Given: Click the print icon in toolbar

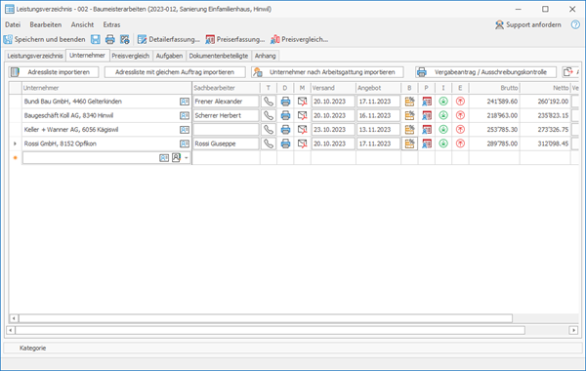Looking at the screenshot, I should tap(109, 39).
